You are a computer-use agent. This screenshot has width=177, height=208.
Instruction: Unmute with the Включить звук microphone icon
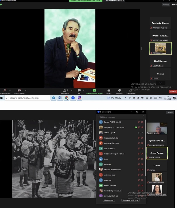pos(5,90)
